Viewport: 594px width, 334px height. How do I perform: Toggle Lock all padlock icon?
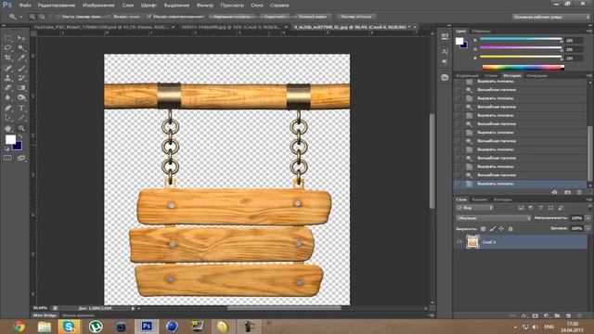coord(510,229)
